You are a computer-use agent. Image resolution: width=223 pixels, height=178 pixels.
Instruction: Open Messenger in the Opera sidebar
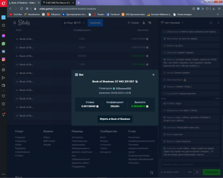(x=4, y=36)
